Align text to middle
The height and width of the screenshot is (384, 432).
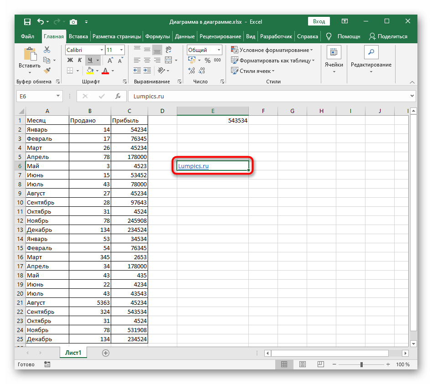[147, 50]
